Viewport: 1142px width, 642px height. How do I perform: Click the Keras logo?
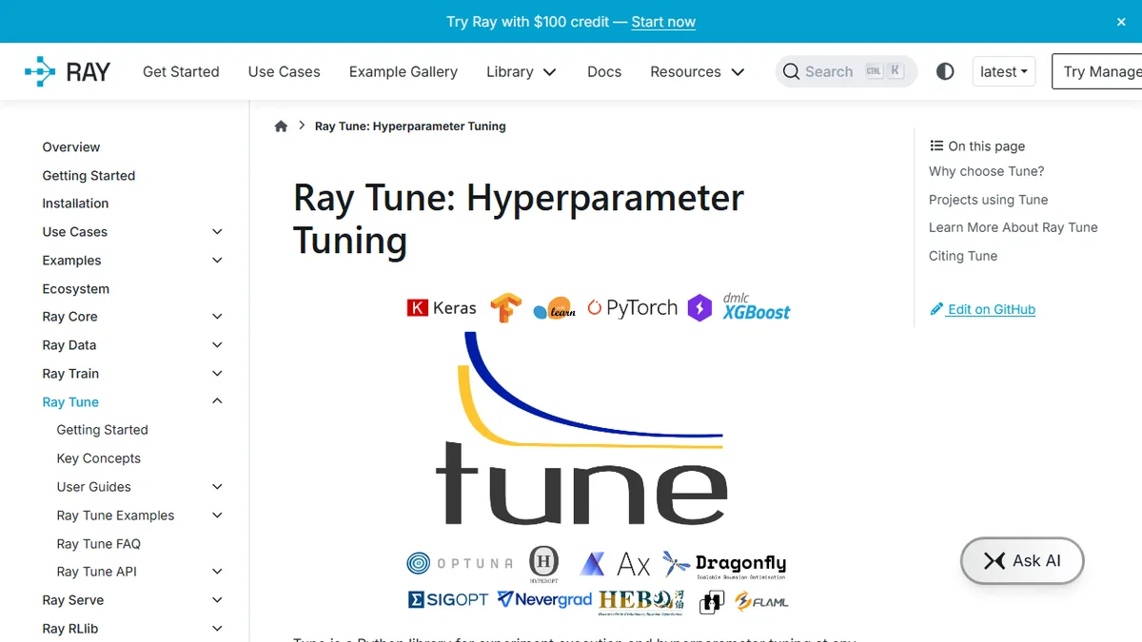click(442, 307)
